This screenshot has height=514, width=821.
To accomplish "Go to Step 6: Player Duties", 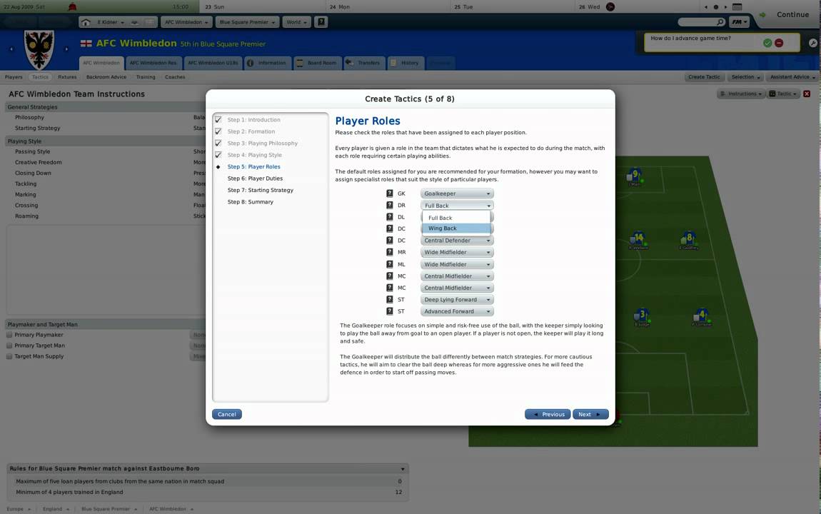I will click(254, 178).
